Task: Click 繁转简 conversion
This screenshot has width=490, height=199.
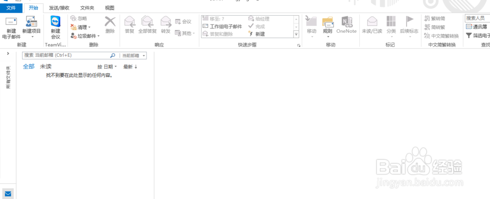Action: 435,19
